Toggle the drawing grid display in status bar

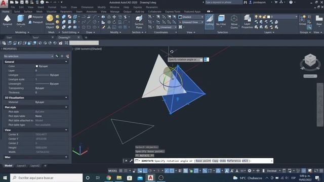click(x=120, y=171)
